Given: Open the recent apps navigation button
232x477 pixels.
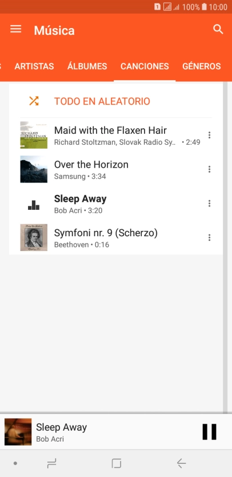Looking at the screenshot, I should (51, 463).
